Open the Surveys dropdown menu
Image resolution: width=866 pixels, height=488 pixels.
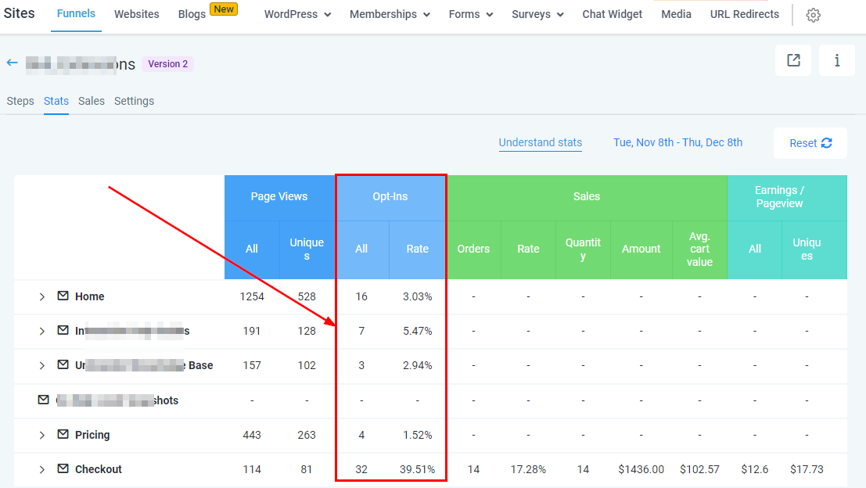tap(537, 14)
